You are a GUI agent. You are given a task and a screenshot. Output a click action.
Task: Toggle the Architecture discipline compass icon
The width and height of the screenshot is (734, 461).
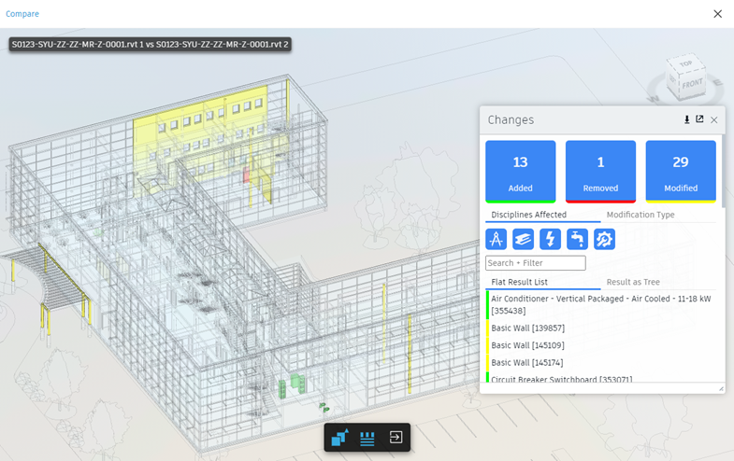(x=497, y=239)
